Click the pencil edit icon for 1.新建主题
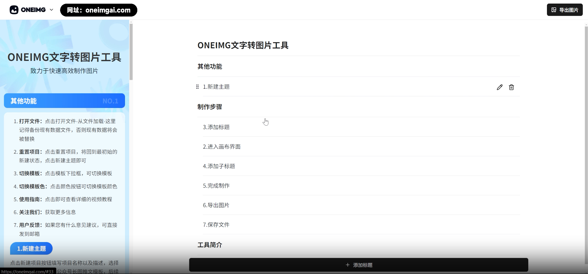Image resolution: width=588 pixels, height=274 pixels. click(x=499, y=87)
